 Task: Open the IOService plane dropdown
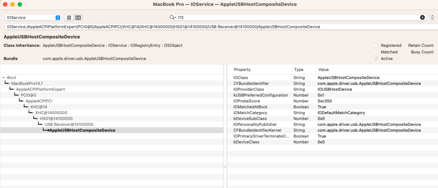pos(33,17)
